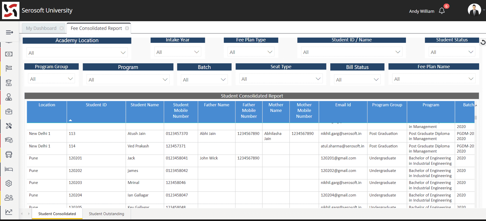Open the notifications bell

[x=442, y=11]
